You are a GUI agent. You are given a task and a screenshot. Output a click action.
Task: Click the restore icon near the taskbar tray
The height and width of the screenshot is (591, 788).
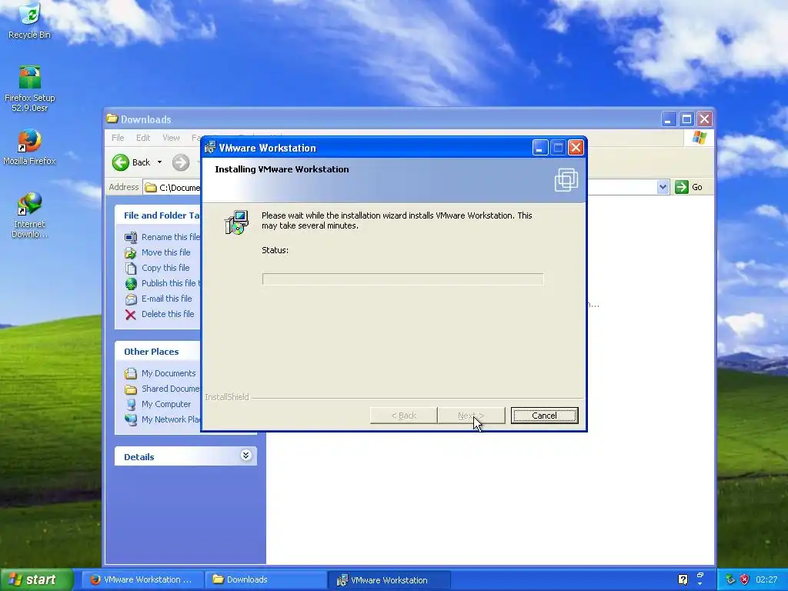(700, 575)
